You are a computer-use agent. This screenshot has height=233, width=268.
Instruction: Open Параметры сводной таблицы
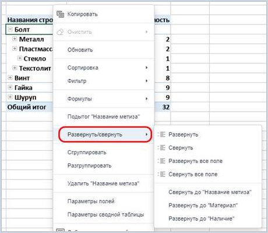click(104, 214)
